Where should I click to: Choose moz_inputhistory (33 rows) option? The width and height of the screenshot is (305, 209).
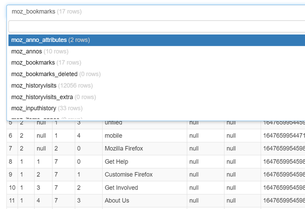click(157, 108)
